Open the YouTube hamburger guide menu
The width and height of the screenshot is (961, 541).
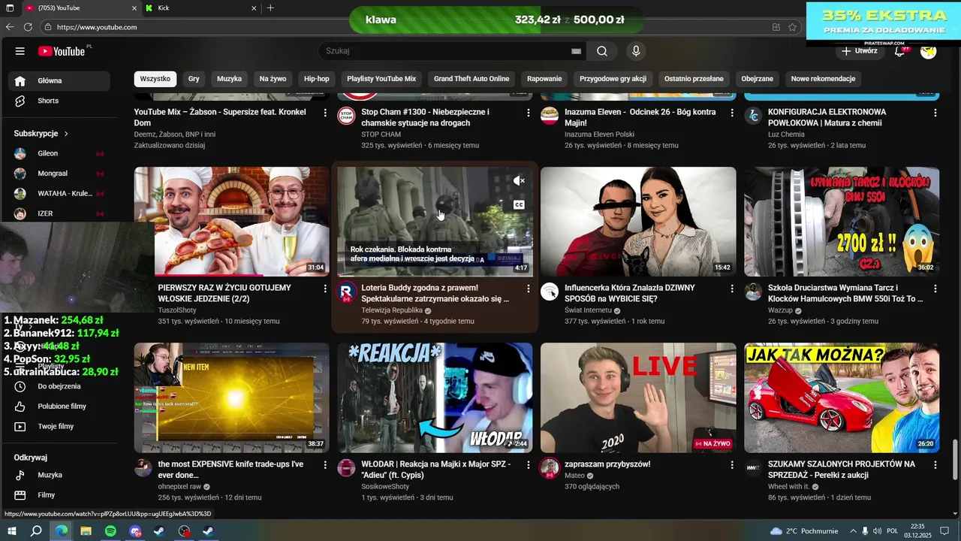coord(20,51)
